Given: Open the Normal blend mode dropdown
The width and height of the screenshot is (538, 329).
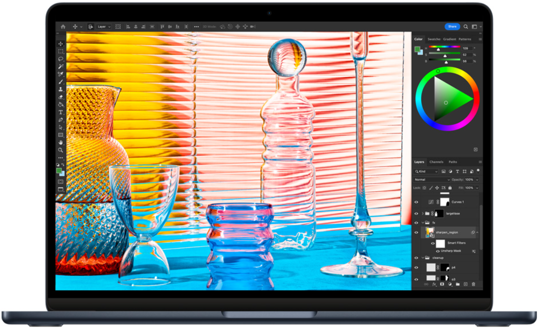Looking at the screenshot, I should coord(432,180).
